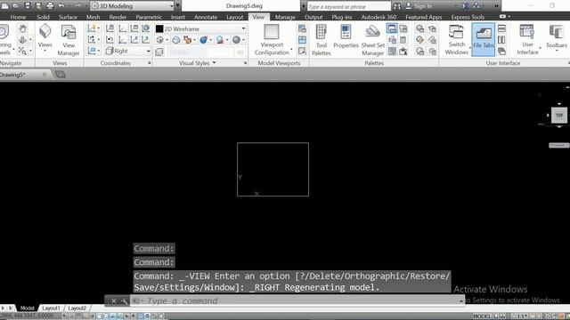The height and width of the screenshot is (320, 570).
Task: Click the black visual style color swatch
Action: pyautogui.click(x=159, y=28)
